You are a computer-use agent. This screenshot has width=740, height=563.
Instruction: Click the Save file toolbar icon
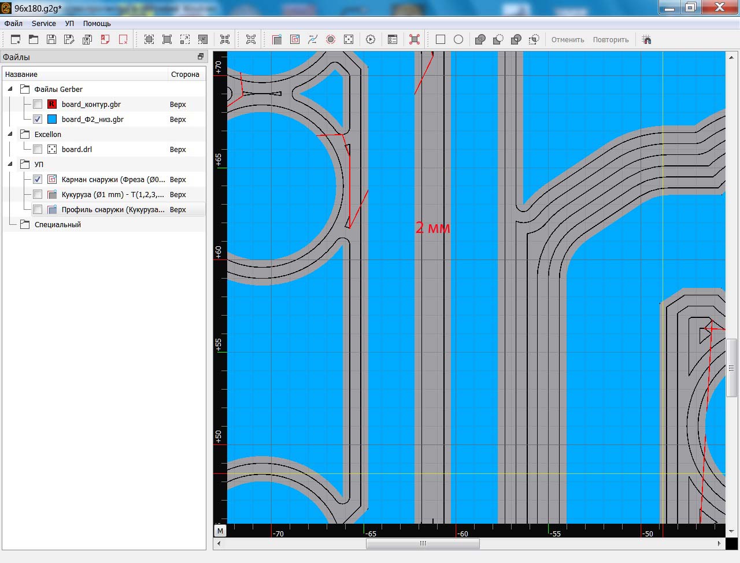51,39
